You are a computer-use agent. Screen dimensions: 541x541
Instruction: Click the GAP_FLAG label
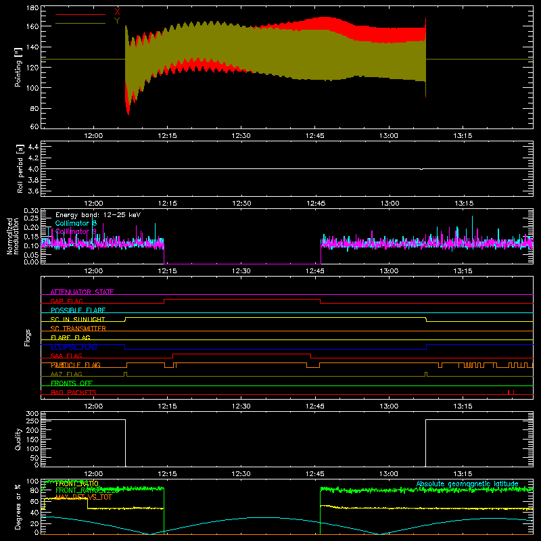point(66,301)
